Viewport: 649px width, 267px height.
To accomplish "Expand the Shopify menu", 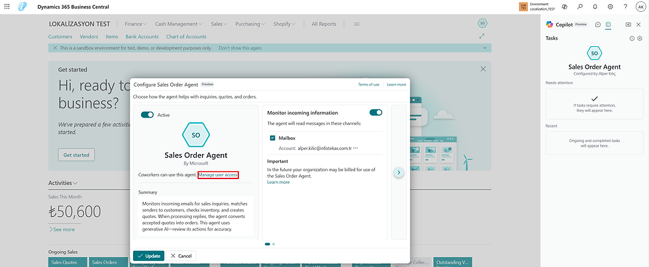I will tap(284, 24).
